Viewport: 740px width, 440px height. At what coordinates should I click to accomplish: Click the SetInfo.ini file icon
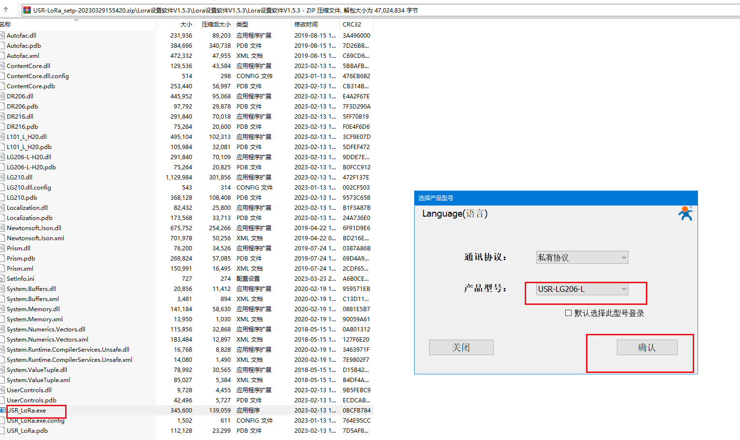(x=2, y=279)
